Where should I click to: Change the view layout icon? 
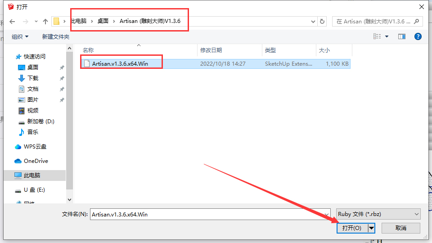377,36
